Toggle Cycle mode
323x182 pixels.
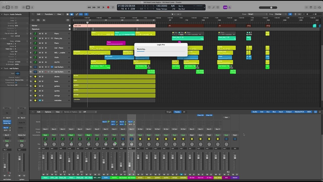click(113, 7)
